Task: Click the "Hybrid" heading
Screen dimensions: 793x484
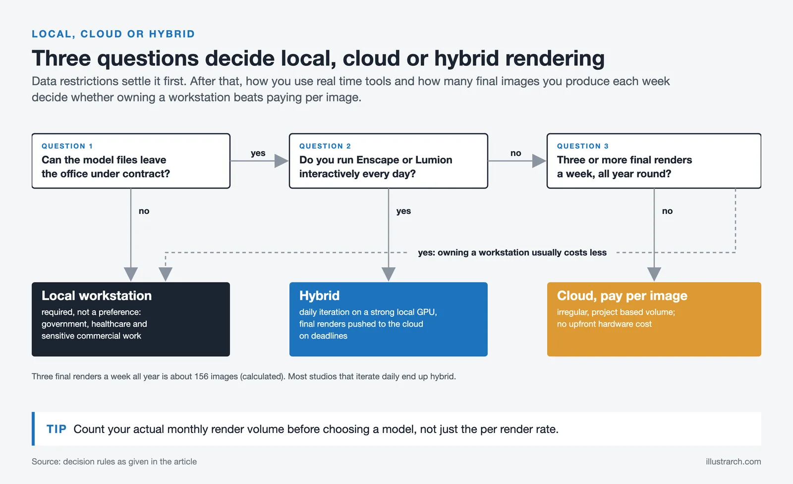Action: click(x=319, y=295)
